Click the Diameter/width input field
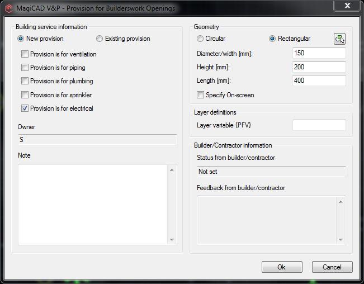Image resolution: width=364 pixels, height=284 pixels. click(x=319, y=53)
